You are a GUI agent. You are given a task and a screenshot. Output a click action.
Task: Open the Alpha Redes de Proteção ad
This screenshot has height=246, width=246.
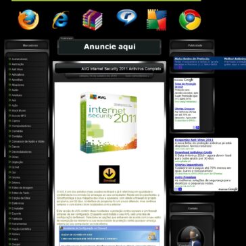click(x=192, y=59)
